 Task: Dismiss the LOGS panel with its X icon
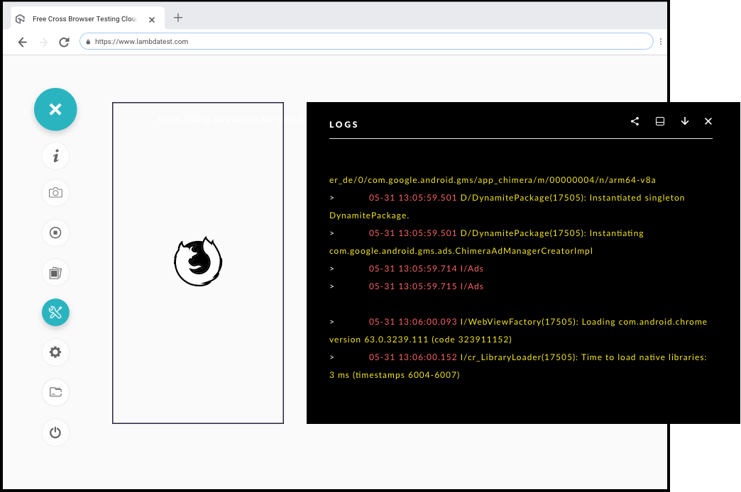click(x=708, y=121)
